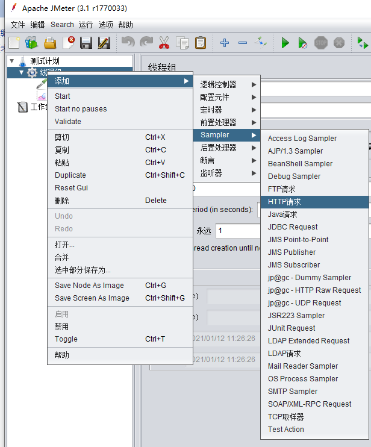Image resolution: width=371 pixels, height=447 pixels.
Task: Choose JSR223 Sampler entry
Action: click(x=314, y=316)
